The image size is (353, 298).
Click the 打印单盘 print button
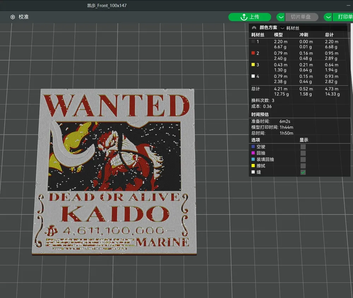(344, 17)
